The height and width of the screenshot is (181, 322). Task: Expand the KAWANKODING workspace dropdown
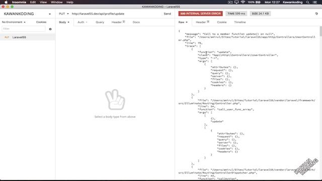tap(50, 14)
